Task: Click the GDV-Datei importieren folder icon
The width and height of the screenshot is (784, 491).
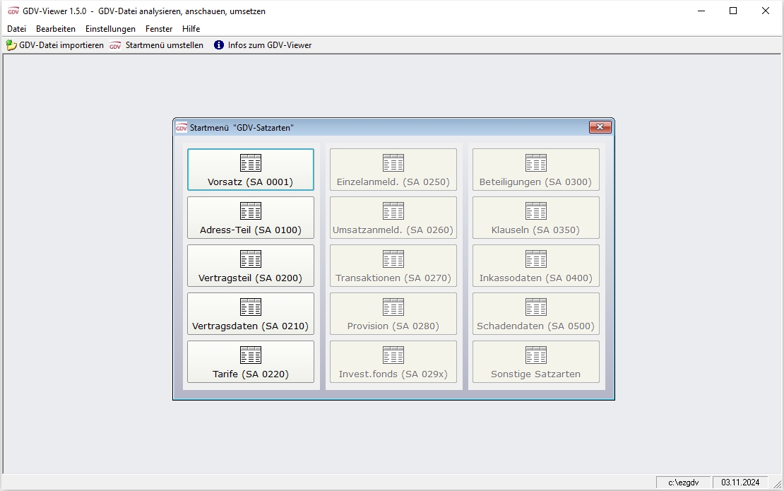Action: (11, 45)
